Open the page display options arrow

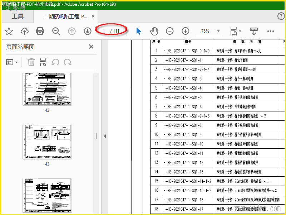coord(240,31)
